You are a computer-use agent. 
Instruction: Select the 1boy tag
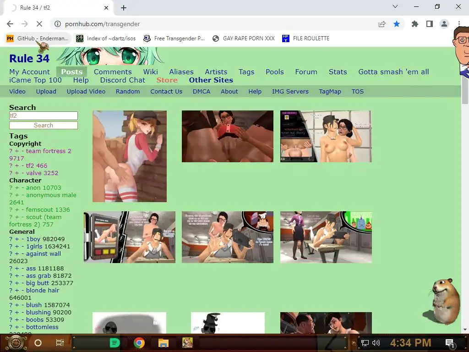(x=33, y=239)
